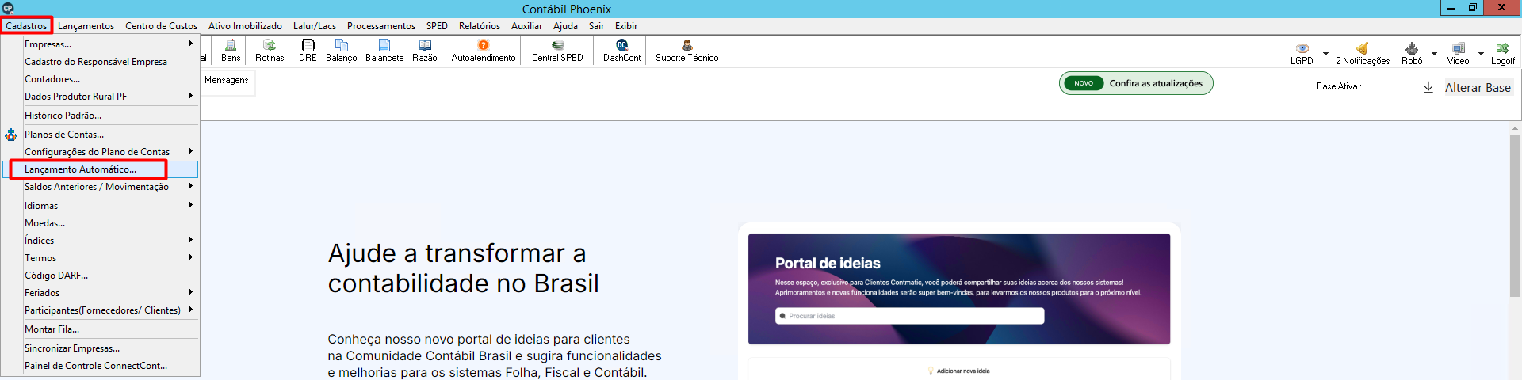1522x380 pixels.
Task: Select Código DARF menu entry
Action: [x=101, y=275]
